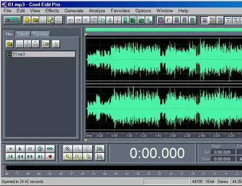This screenshot has width=242, height=186.
Task: Click the Play button in transport controls
Action: [x=20, y=149]
